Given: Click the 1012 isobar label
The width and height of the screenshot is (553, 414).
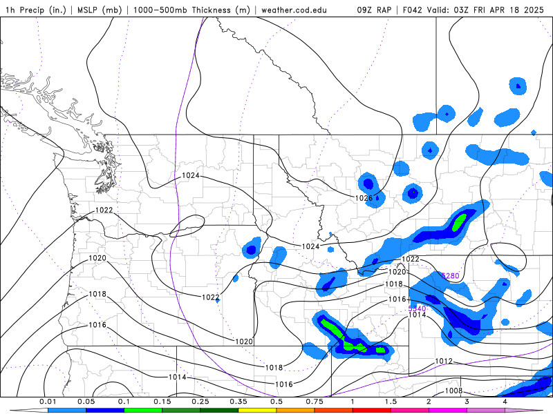Looking at the screenshot, I should (444, 361).
